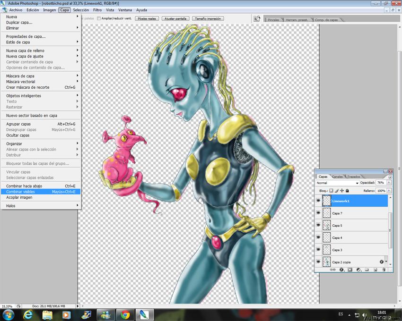Switch to the Canales tab

pos(337,177)
